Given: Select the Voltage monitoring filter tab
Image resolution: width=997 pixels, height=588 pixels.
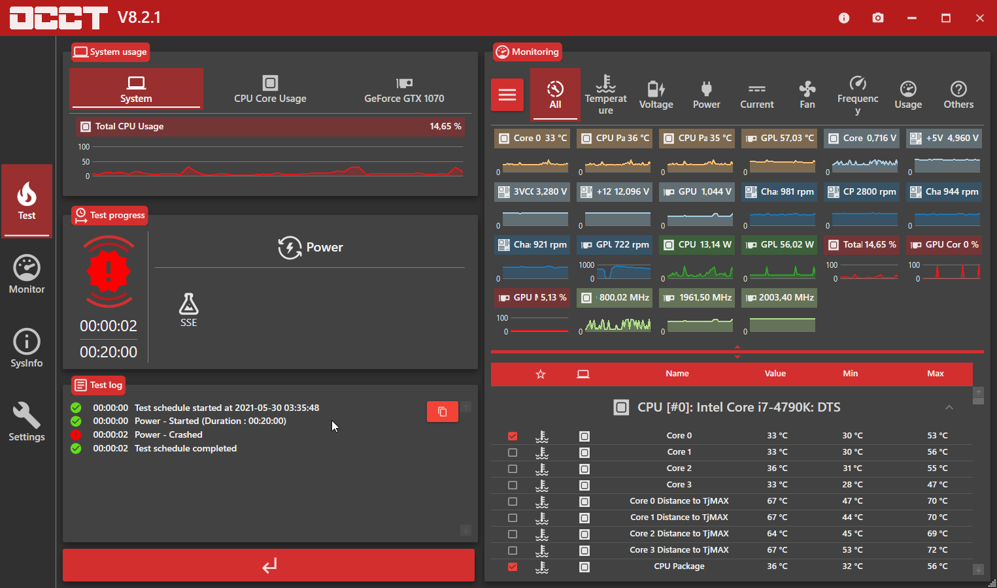Looking at the screenshot, I should click(656, 94).
